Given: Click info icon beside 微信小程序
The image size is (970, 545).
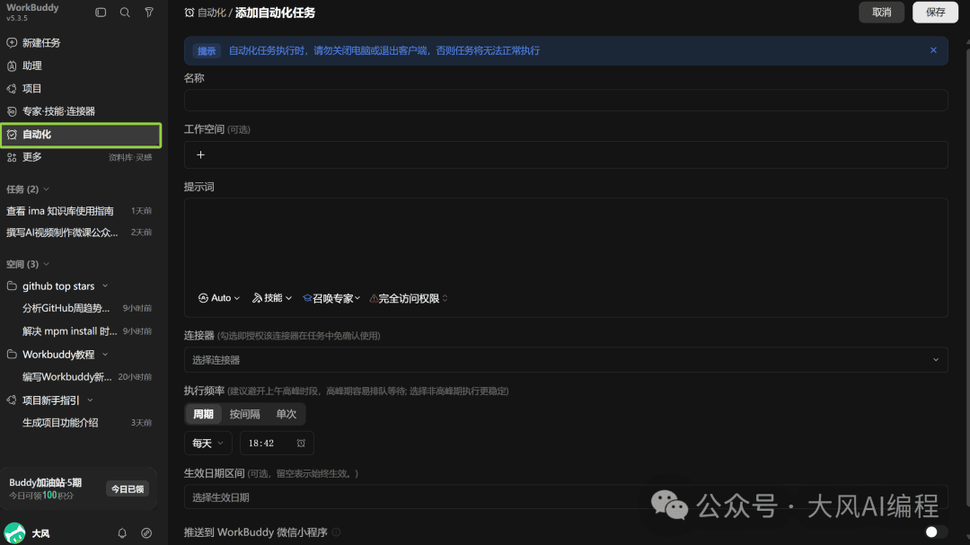Looking at the screenshot, I should [336, 532].
